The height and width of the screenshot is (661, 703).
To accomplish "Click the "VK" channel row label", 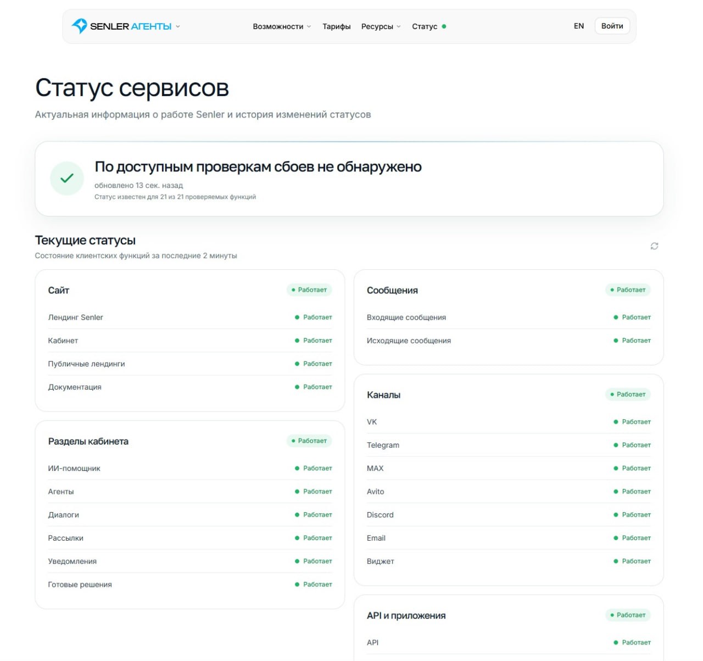I will pyautogui.click(x=372, y=422).
